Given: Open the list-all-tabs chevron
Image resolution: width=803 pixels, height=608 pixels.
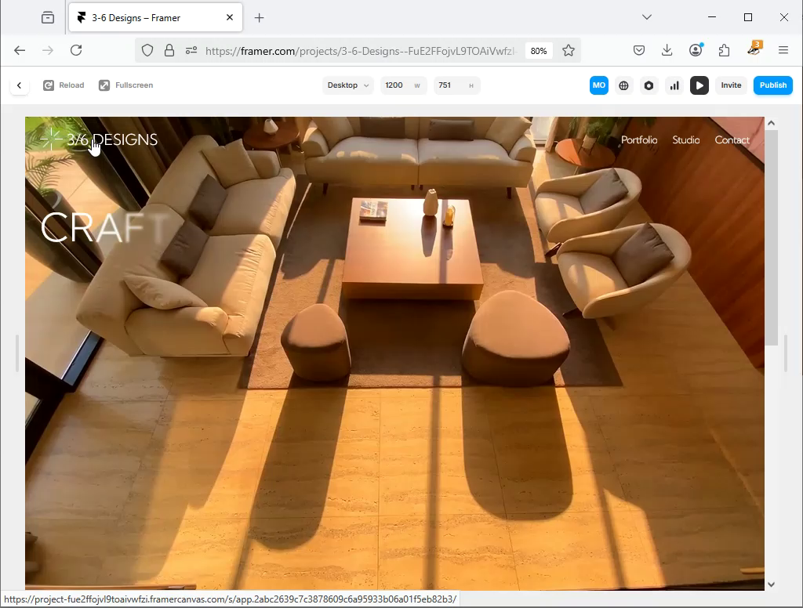Looking at the screenshot, I should click(x=646, y=16).
